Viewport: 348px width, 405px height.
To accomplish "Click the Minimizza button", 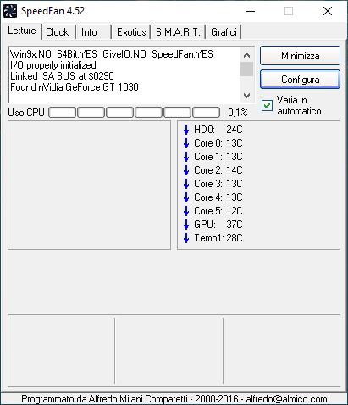I will tap(300, 56).
